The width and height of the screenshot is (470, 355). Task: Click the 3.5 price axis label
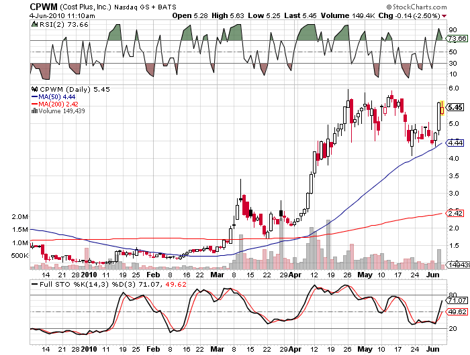click(454, 176)
